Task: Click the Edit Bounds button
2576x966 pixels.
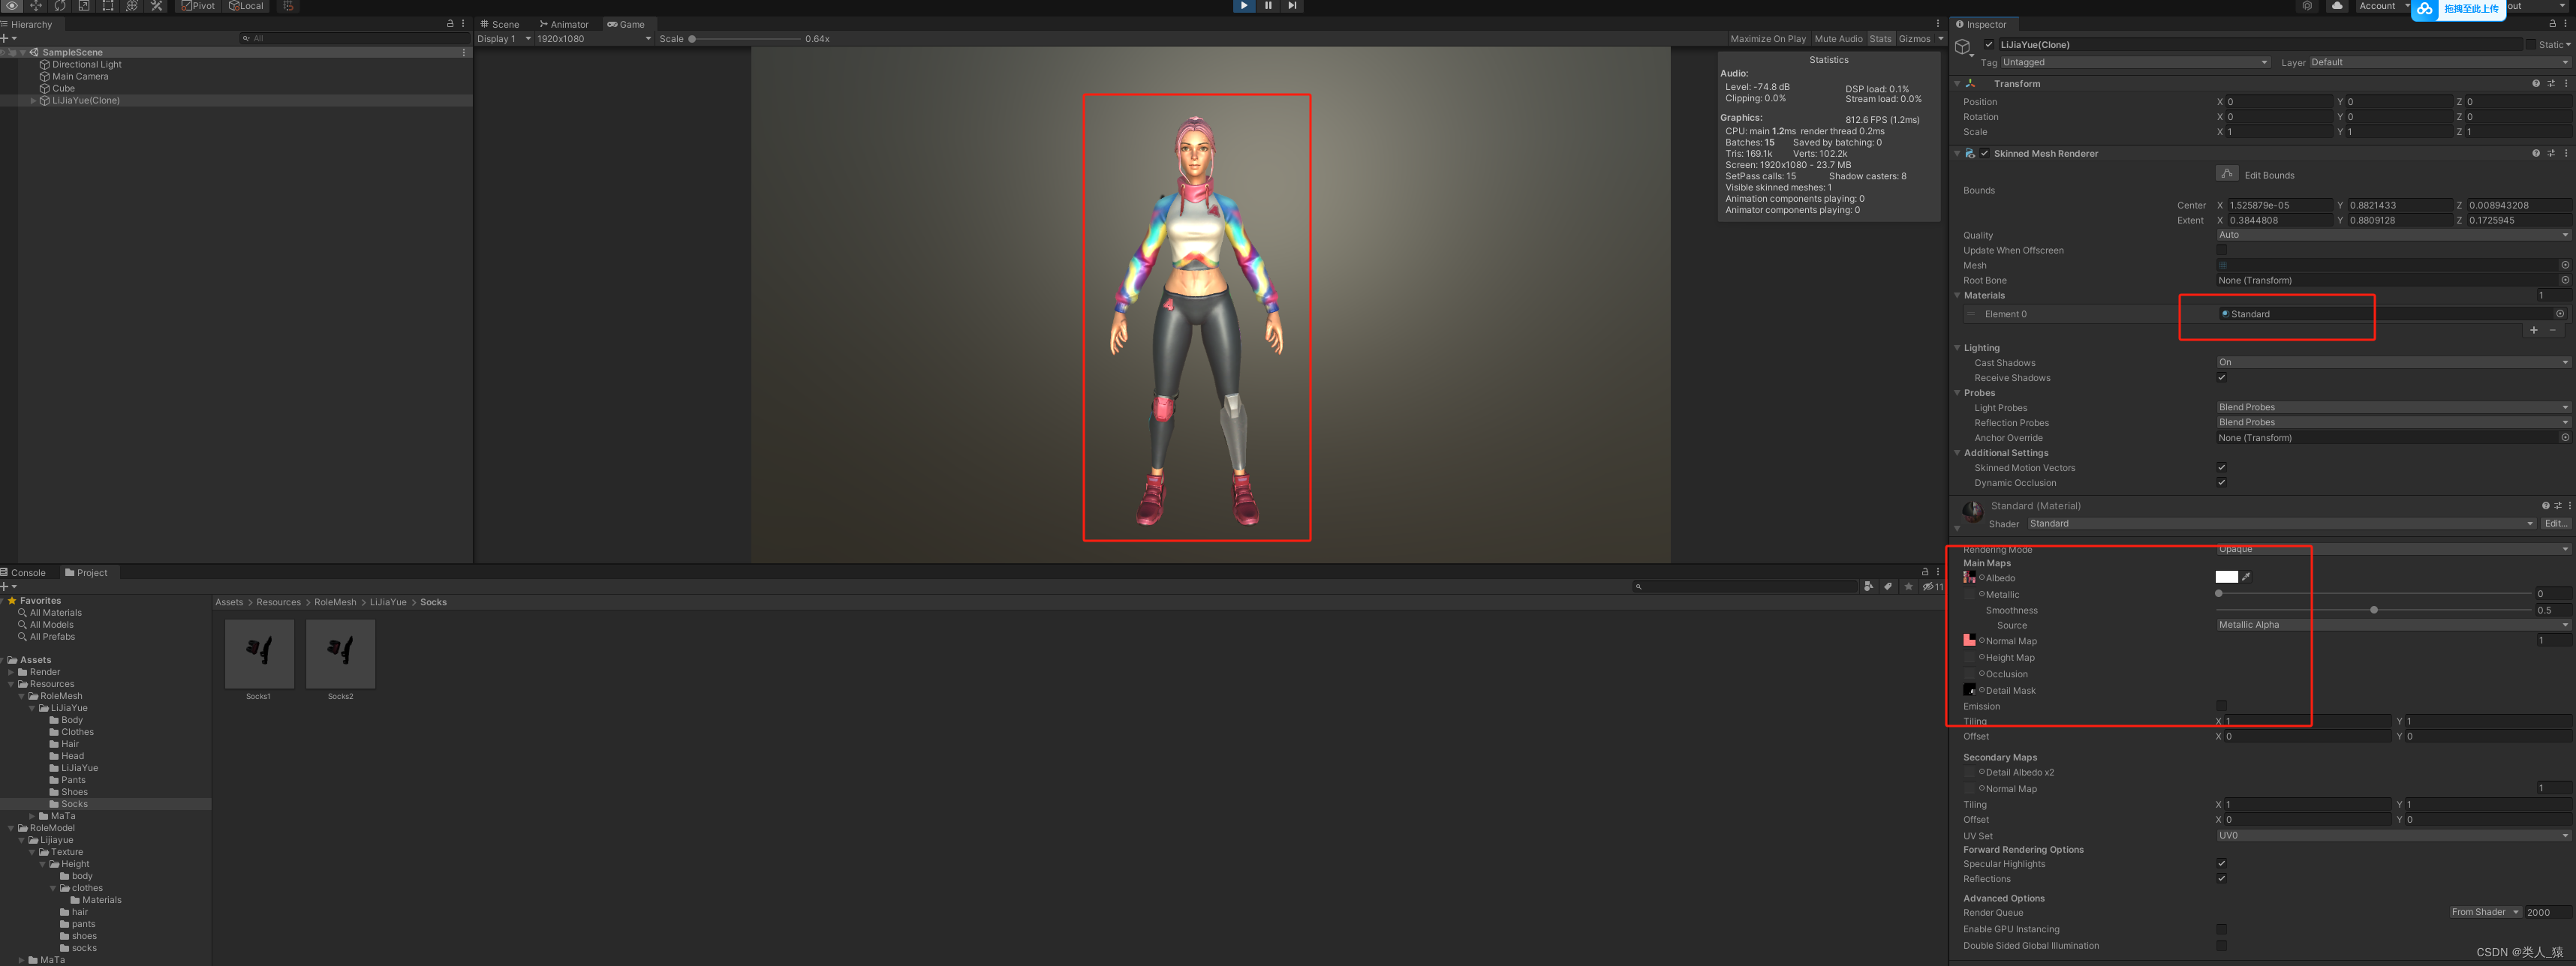Action: click(x=2227, y=174)
